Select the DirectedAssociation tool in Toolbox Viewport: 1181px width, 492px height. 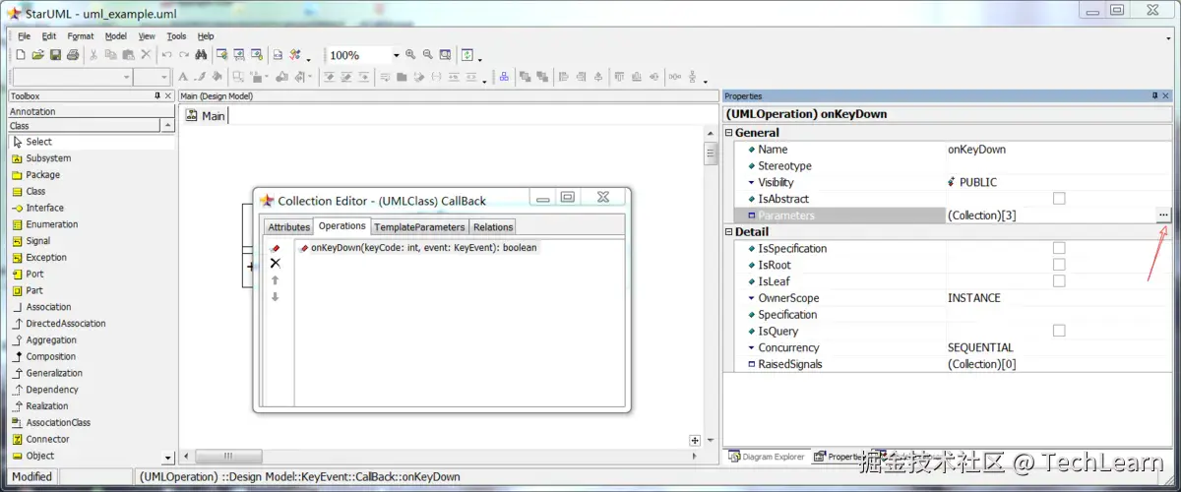coord(65,324)
